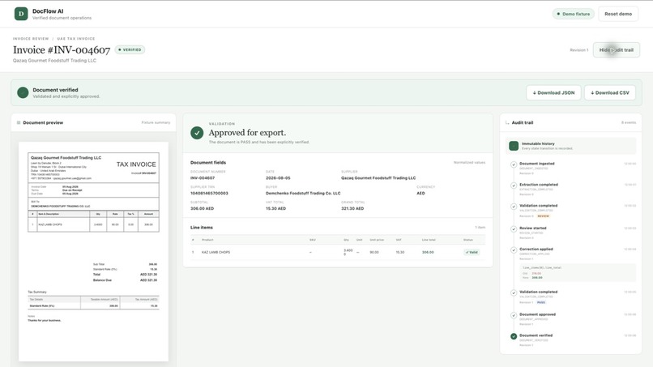Click the Approved for export checkmark icon
The height and width of the screenshot is (367, 653).
pyautogui.click(x=197, y=133)
